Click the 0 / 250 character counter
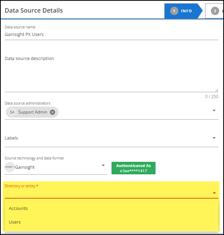The width and height of the screenshot is (224, 235). tap(212, 97)
